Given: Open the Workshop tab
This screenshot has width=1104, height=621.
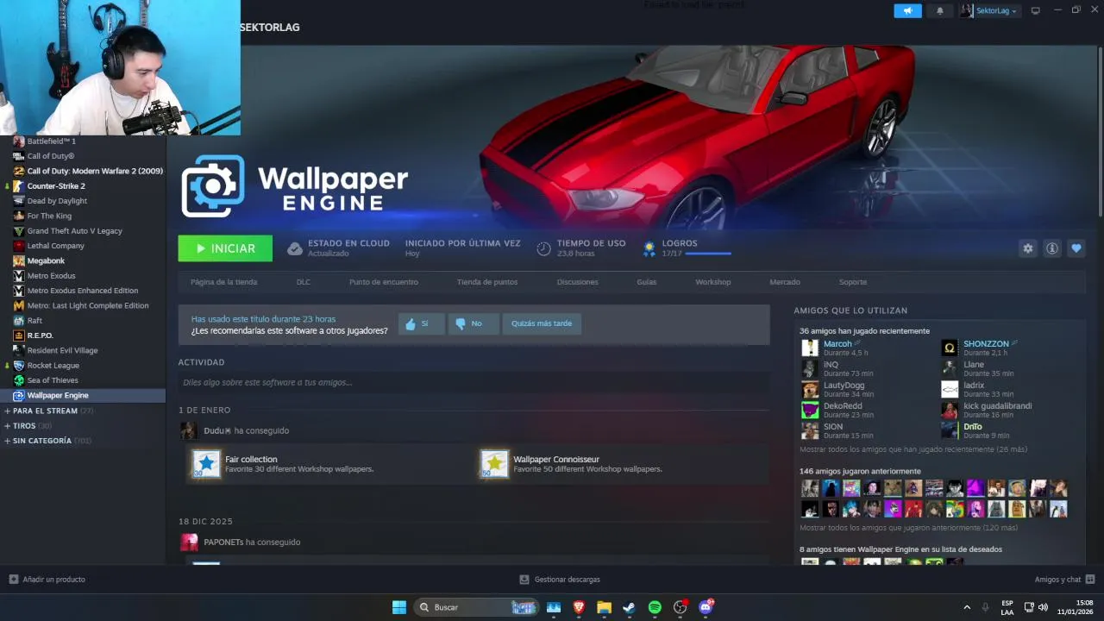Looking at the screenshot, I should tap(713, 282).
